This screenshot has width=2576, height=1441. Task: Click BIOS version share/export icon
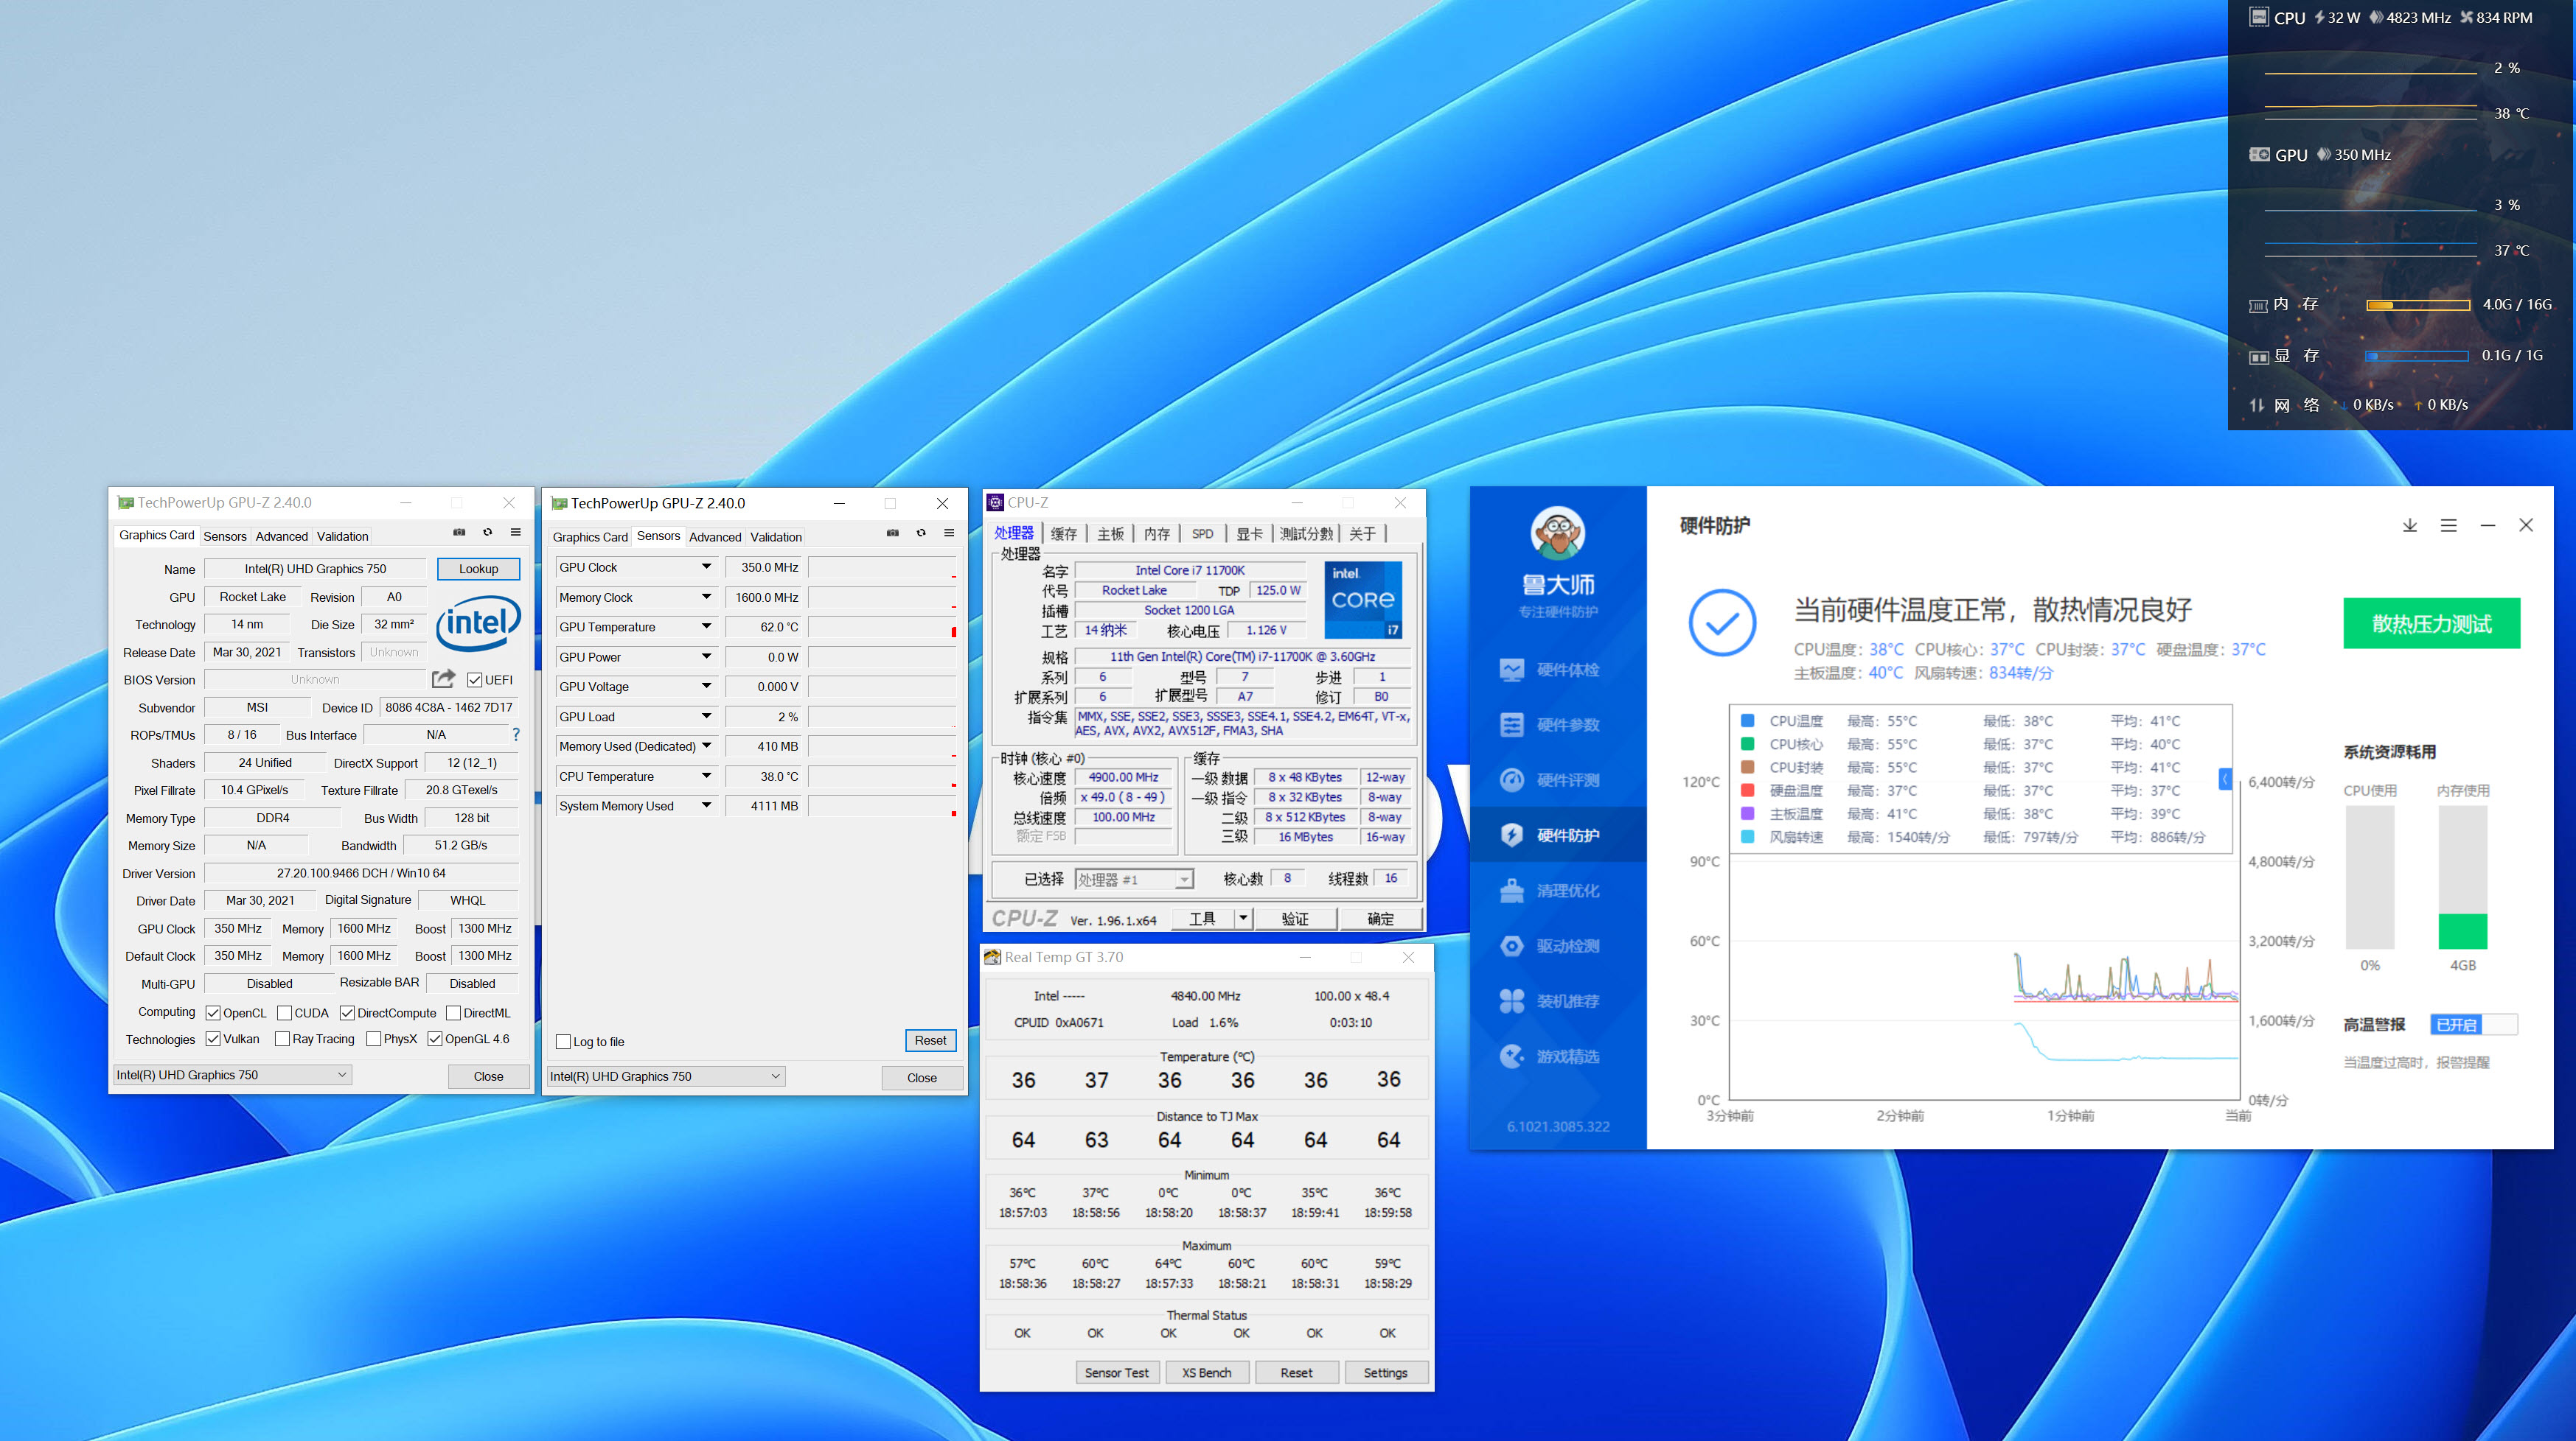pyautogui.click(x=443, y=679)
